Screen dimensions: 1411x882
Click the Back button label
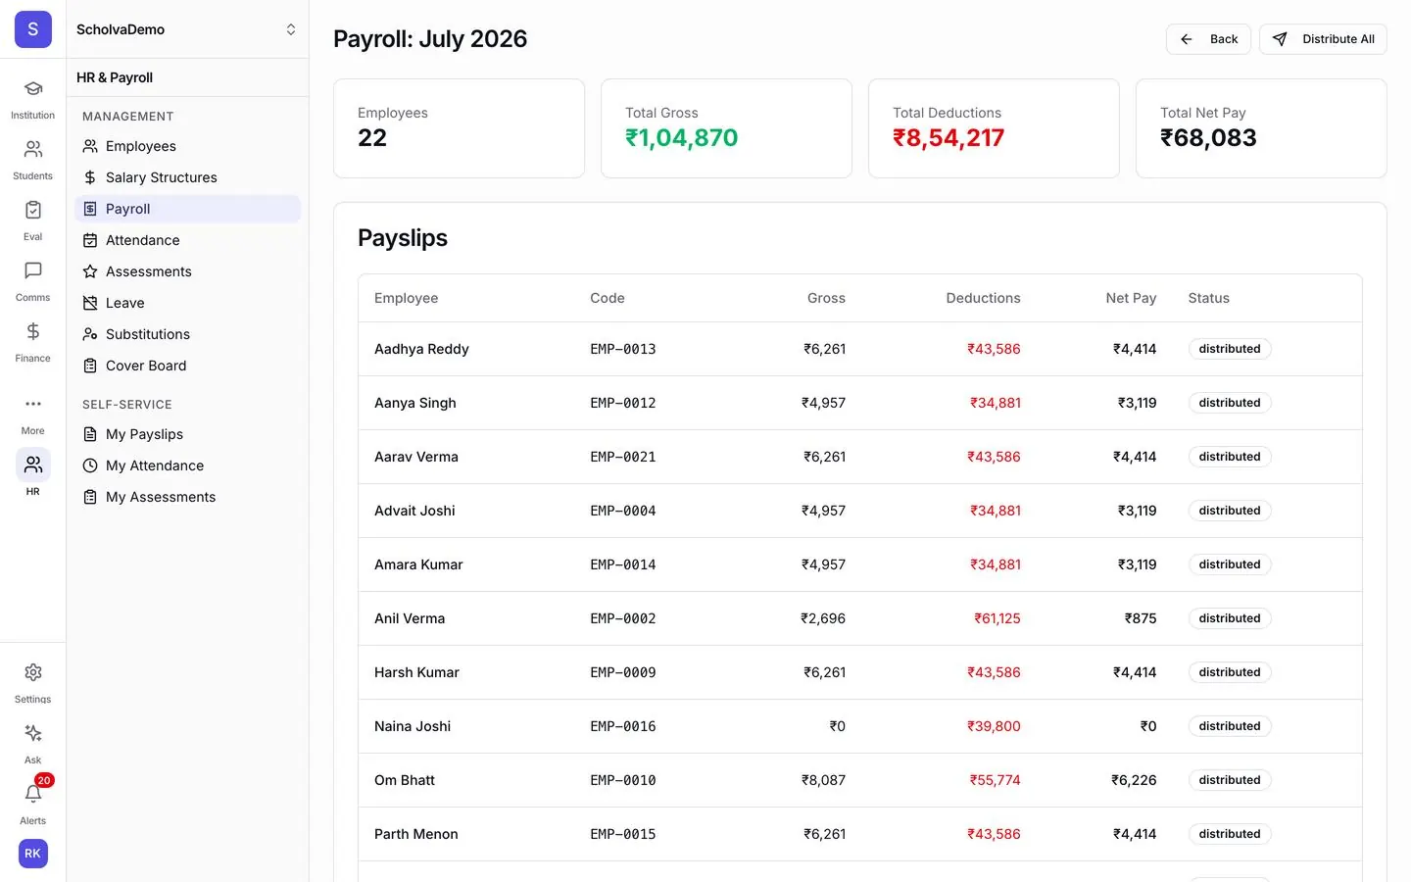pos(1224,39)
